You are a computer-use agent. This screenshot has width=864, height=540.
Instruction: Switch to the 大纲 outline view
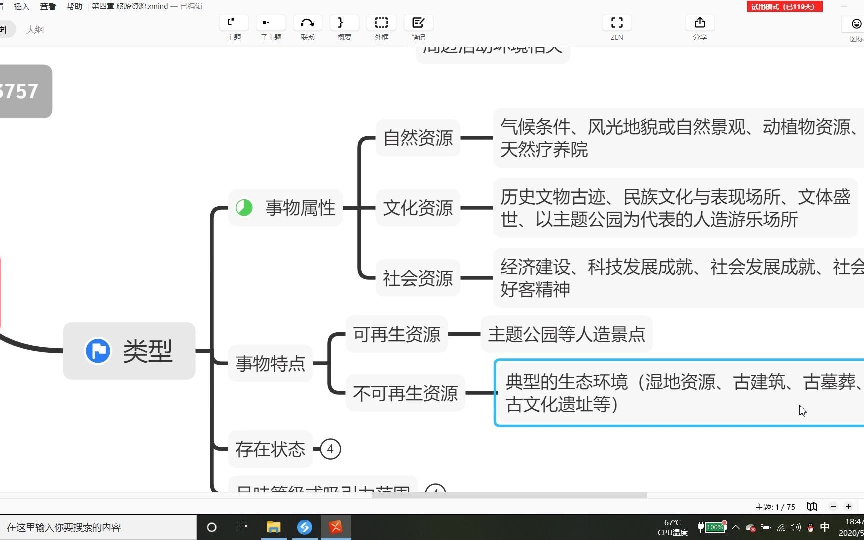[x=35, y=29]
